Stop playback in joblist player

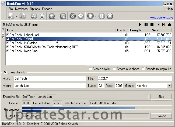152,24
